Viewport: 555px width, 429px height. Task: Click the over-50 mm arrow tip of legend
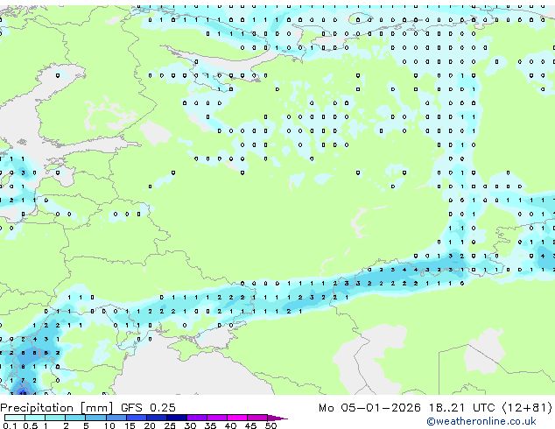(277, 418)
